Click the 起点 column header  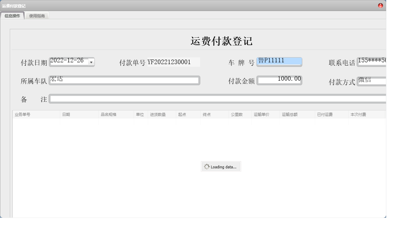tap(182, 114)
